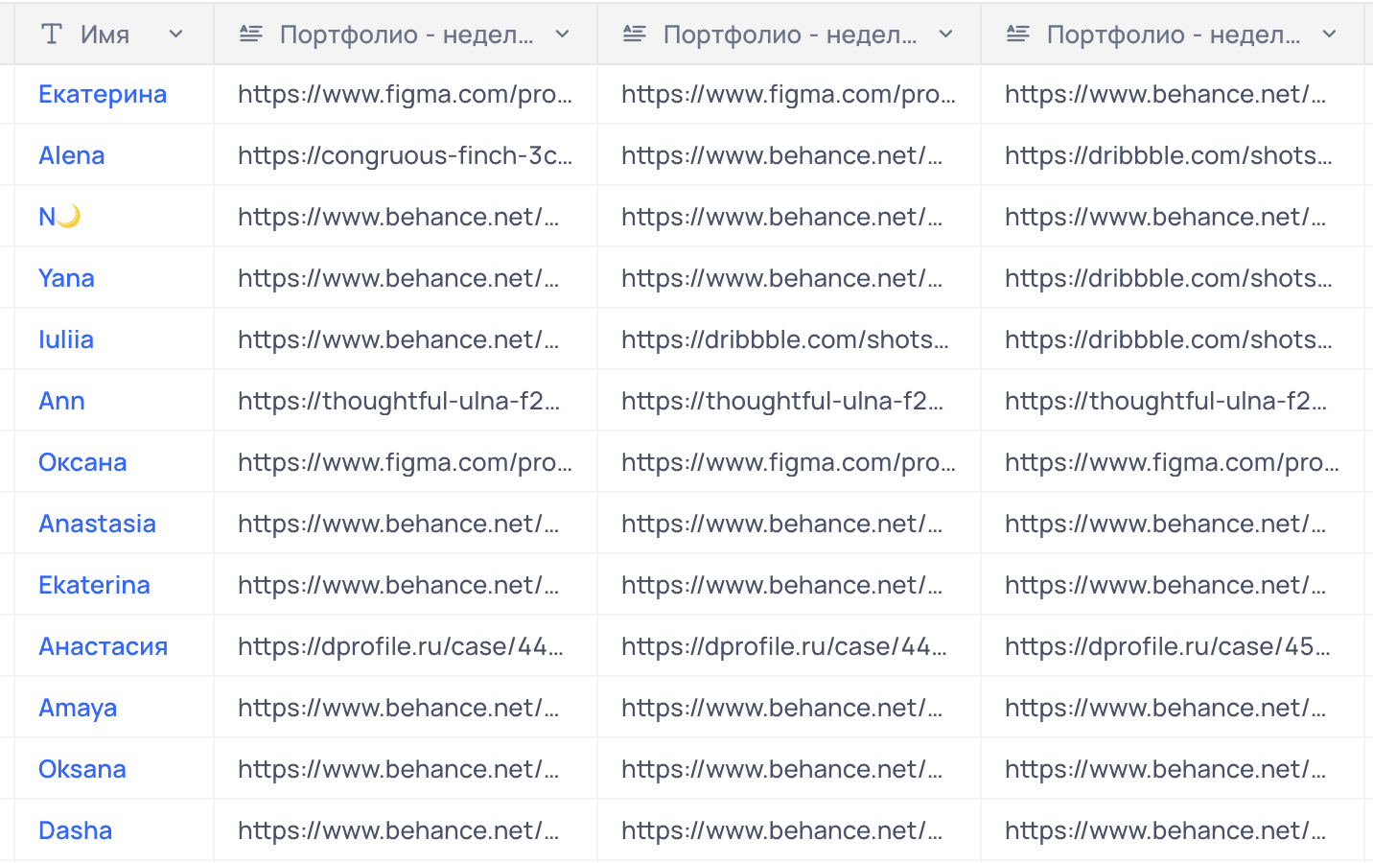The height and width of the screenshot is (863, 1373).
Task: Select Екатерина's first portfolio figma.com cell
Action: click(406, 94)
